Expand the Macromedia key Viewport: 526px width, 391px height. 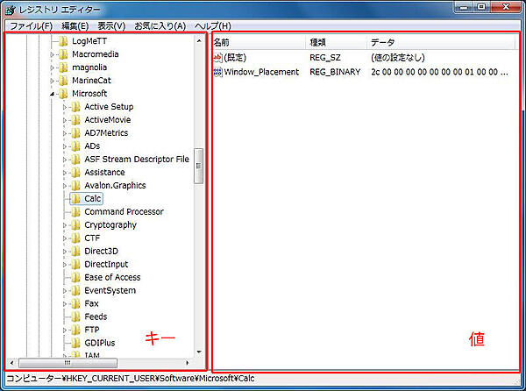pyautogui.click(x=52, y=54)
